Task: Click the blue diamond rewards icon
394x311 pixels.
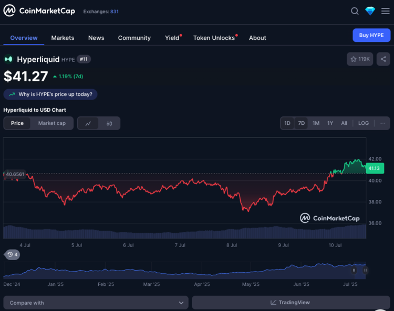Action: 370,11
